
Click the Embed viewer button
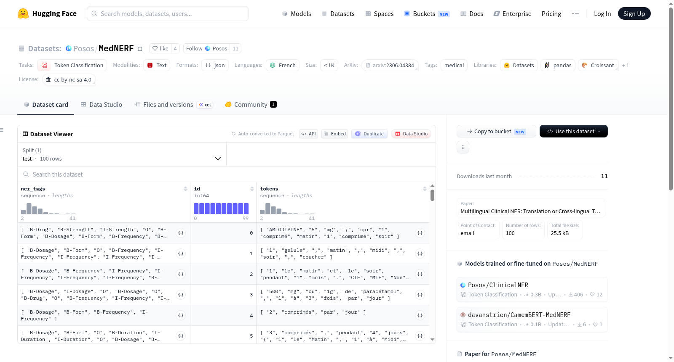tap(334, 134)
